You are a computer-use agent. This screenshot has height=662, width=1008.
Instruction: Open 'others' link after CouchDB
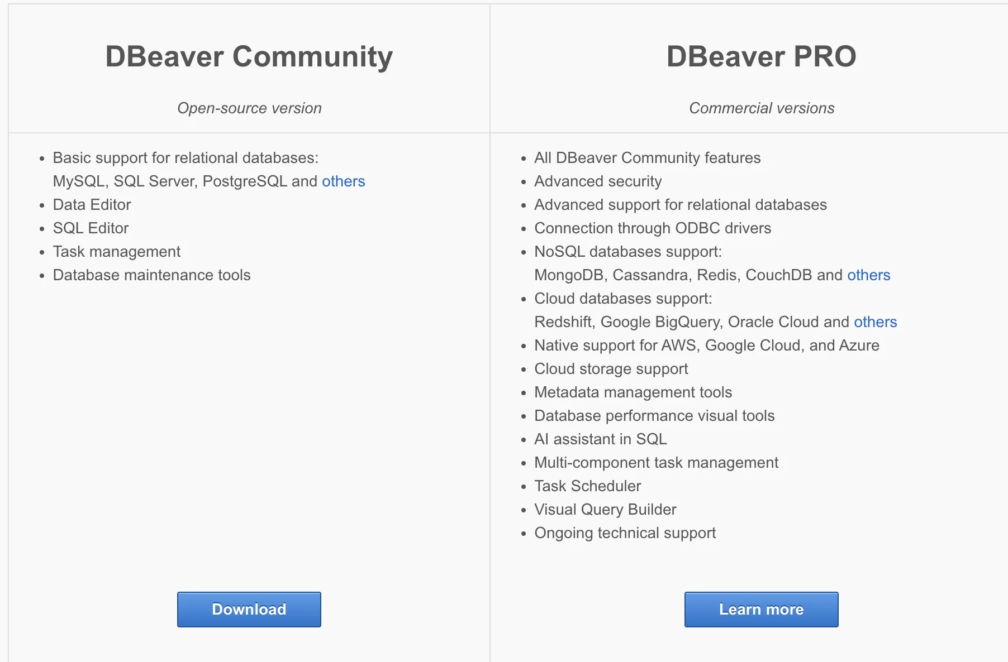point(869,275)
